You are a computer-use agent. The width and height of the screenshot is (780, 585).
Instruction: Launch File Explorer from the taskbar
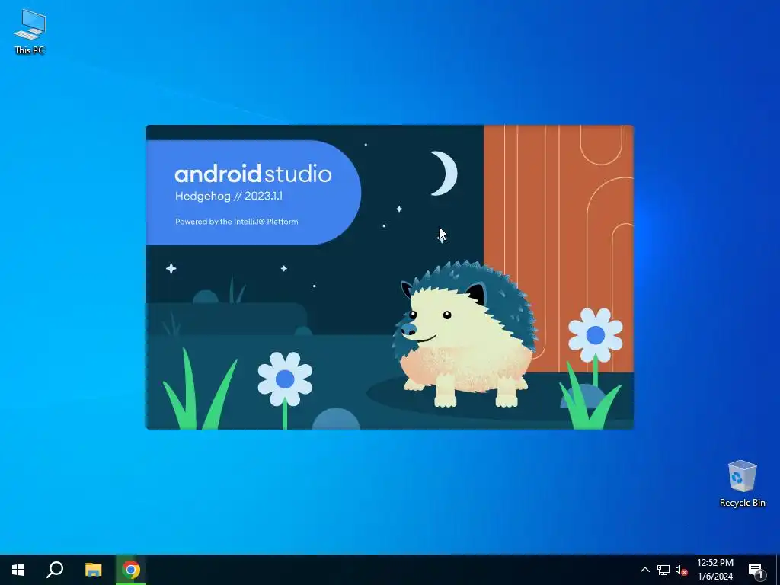93,570
